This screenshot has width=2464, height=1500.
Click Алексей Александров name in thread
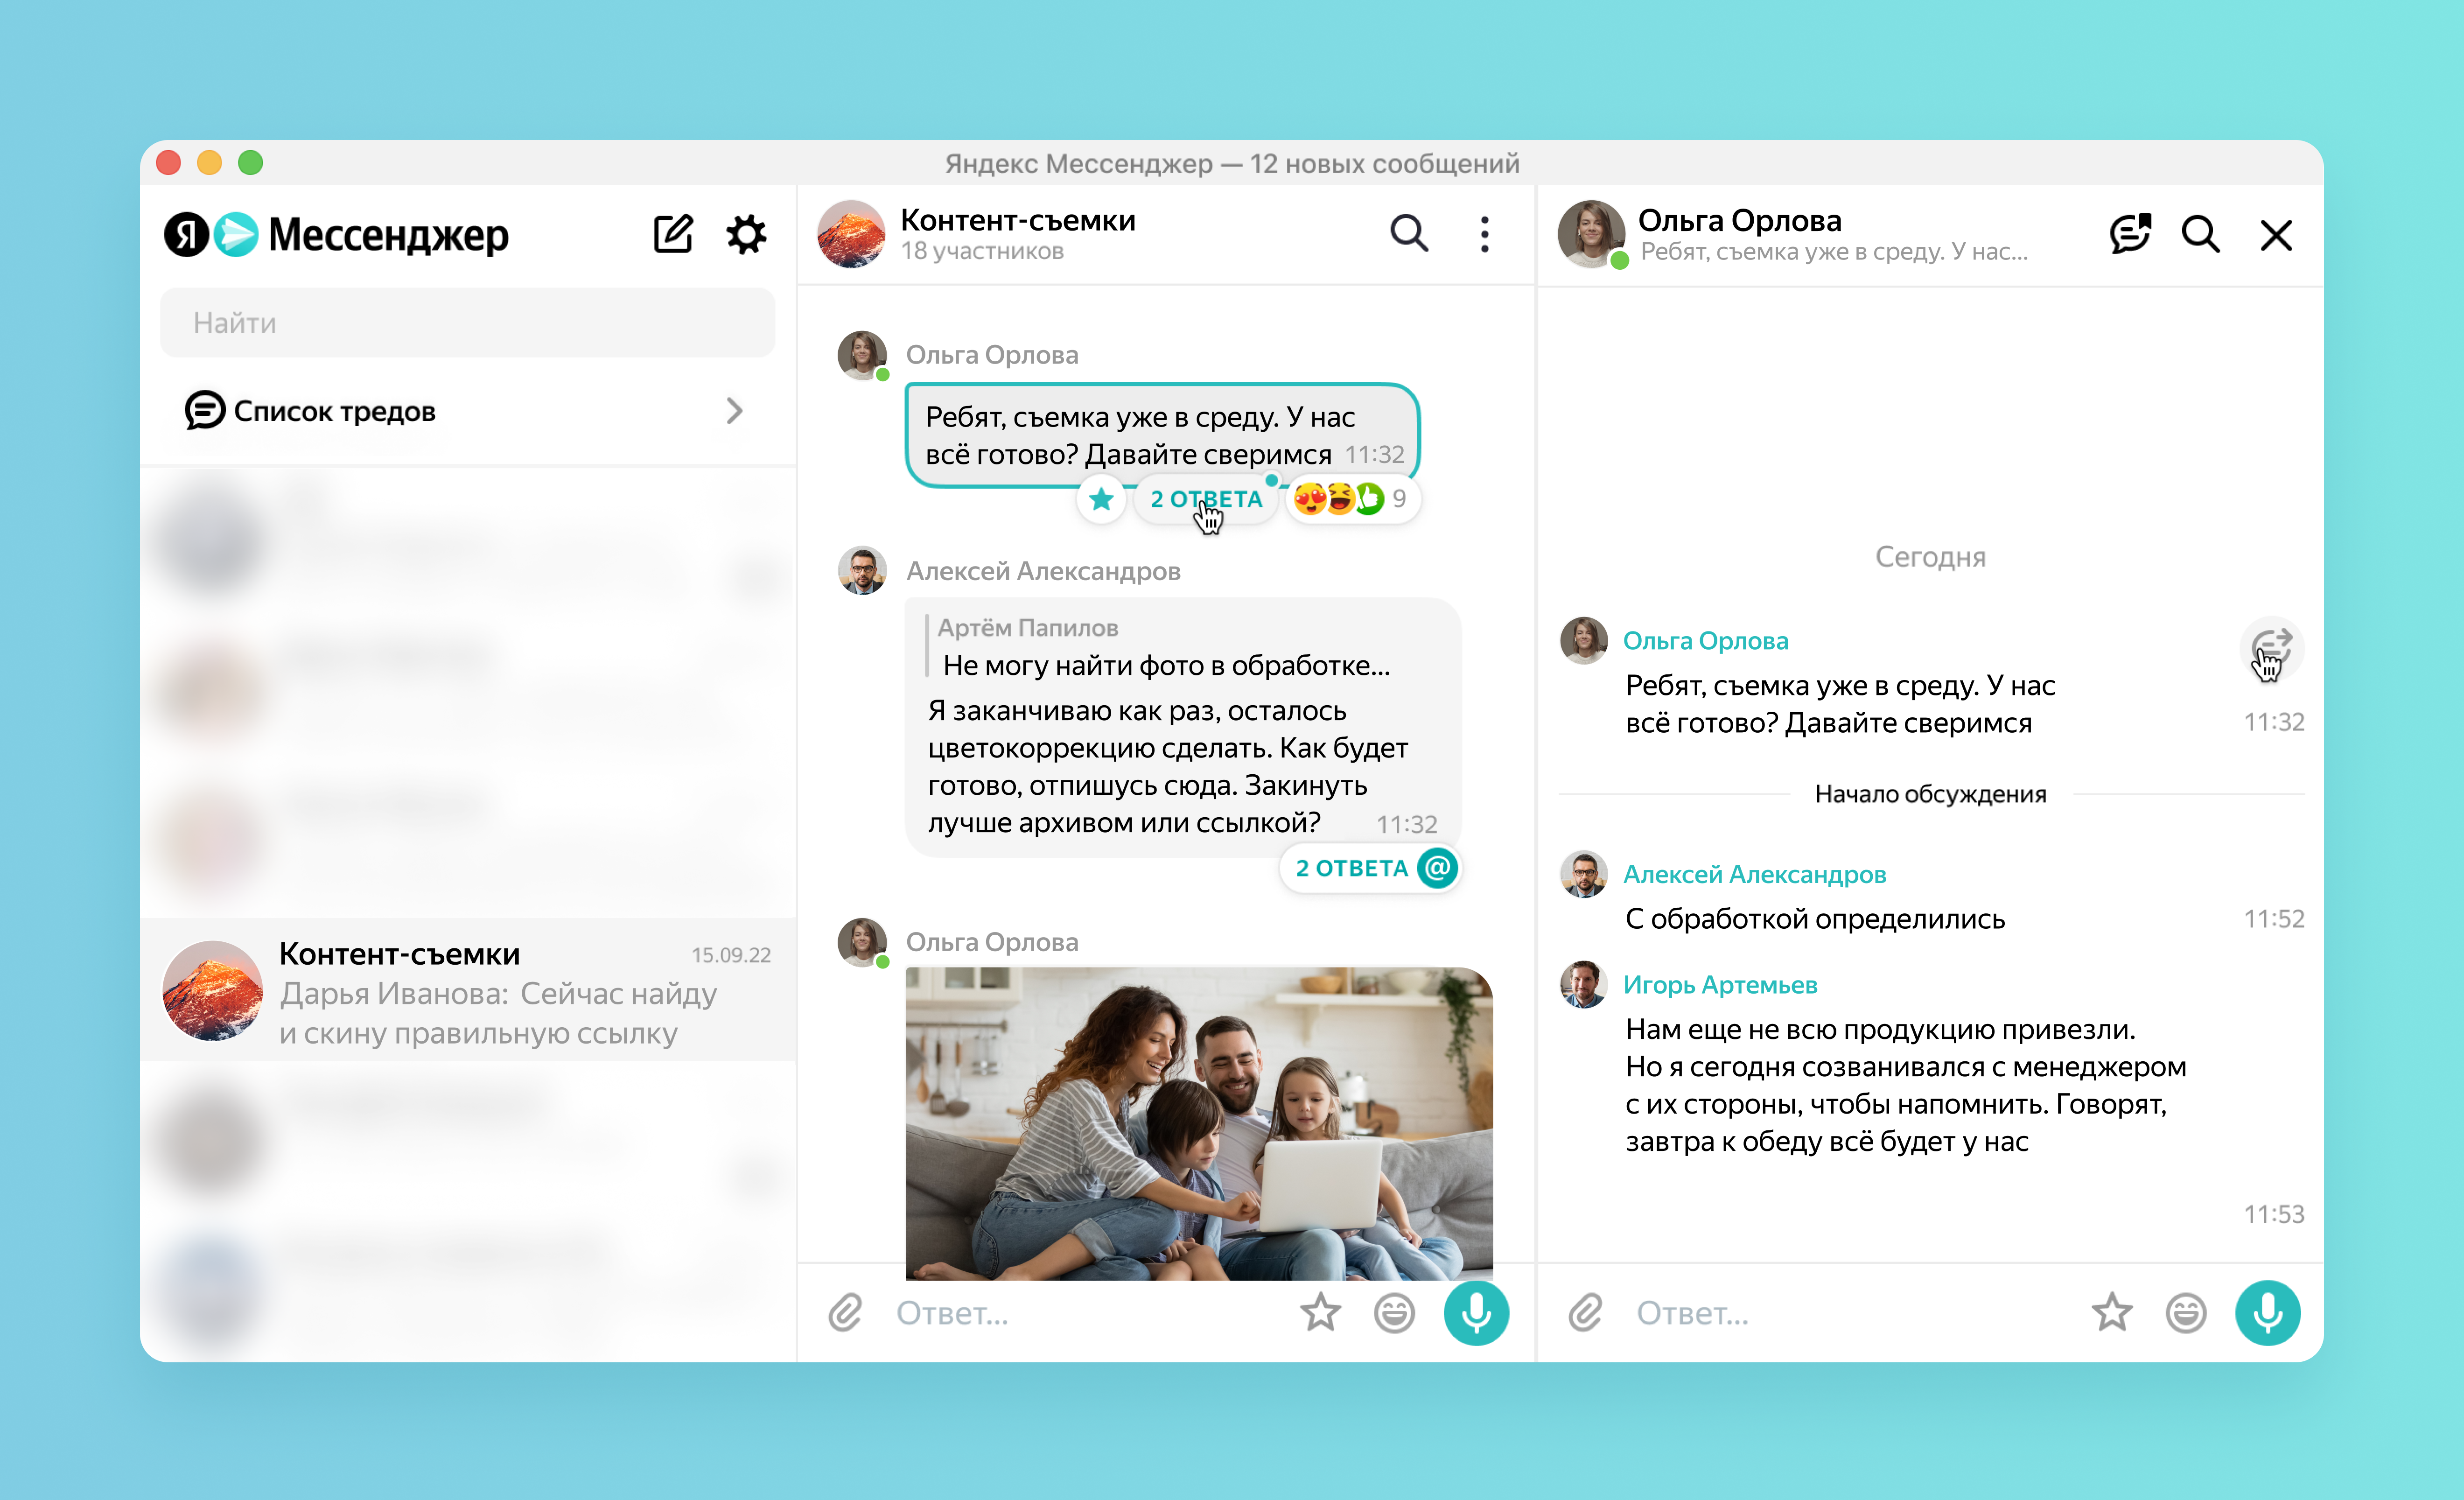coord(1754,874)
